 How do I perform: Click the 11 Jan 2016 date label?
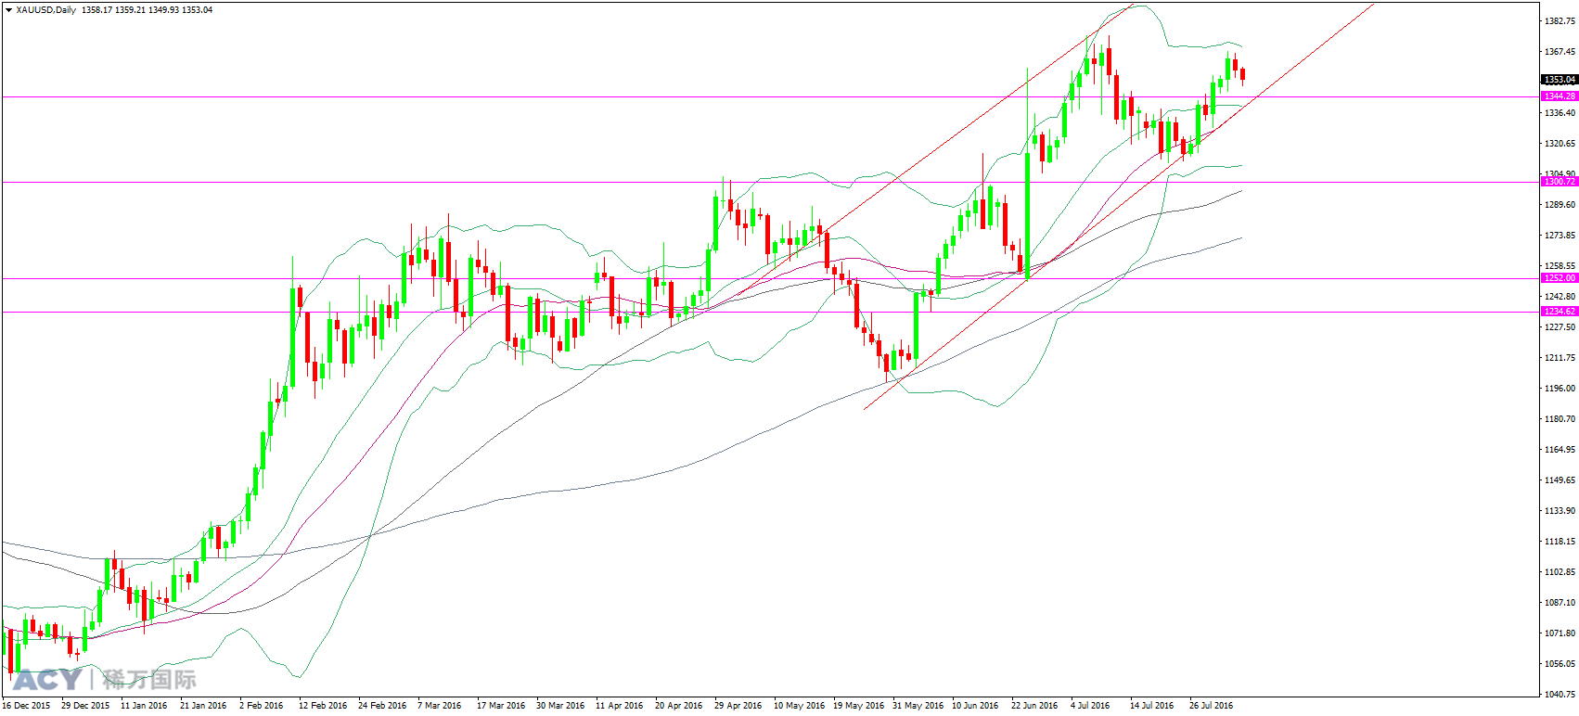144,706
